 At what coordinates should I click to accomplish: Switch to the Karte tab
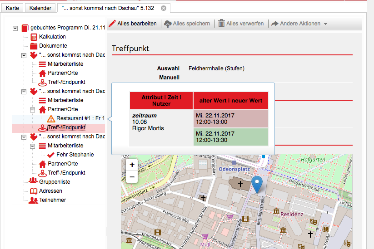(x=12, y=8)
